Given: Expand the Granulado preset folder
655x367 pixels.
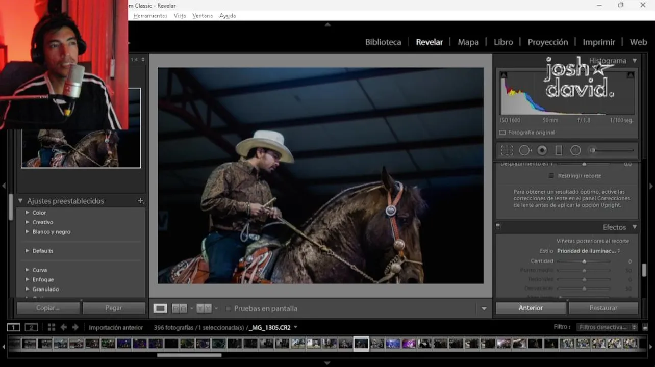Looking at the screenshot, I should [x=28, y=290].
